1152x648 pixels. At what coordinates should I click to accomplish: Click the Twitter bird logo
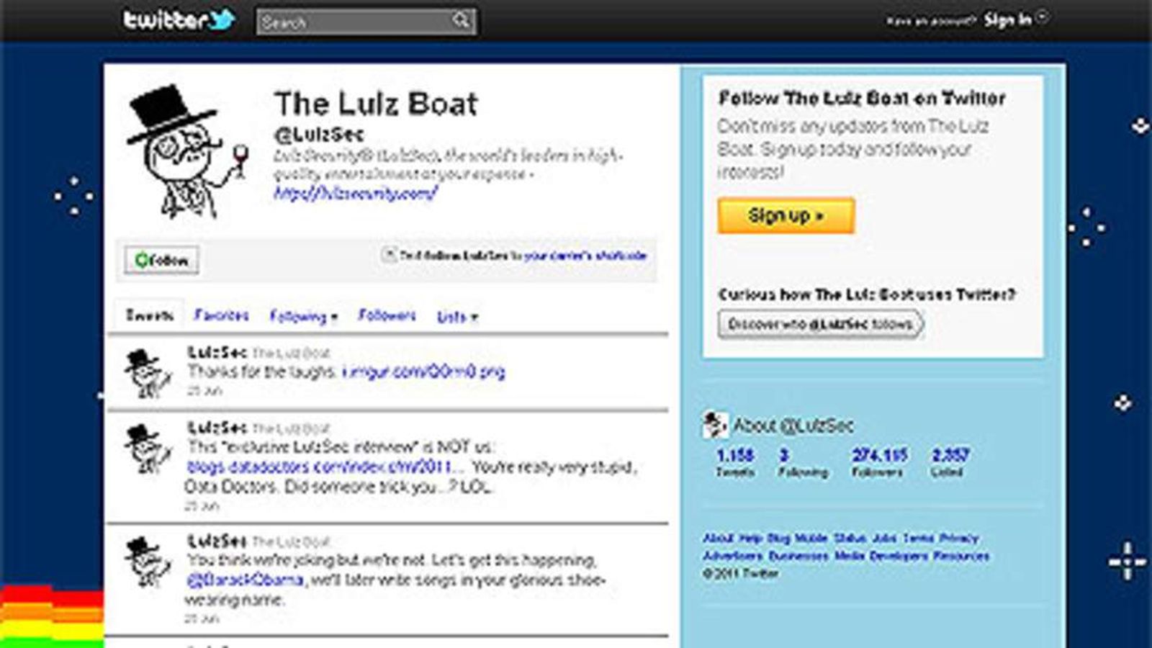click(220, 19)
